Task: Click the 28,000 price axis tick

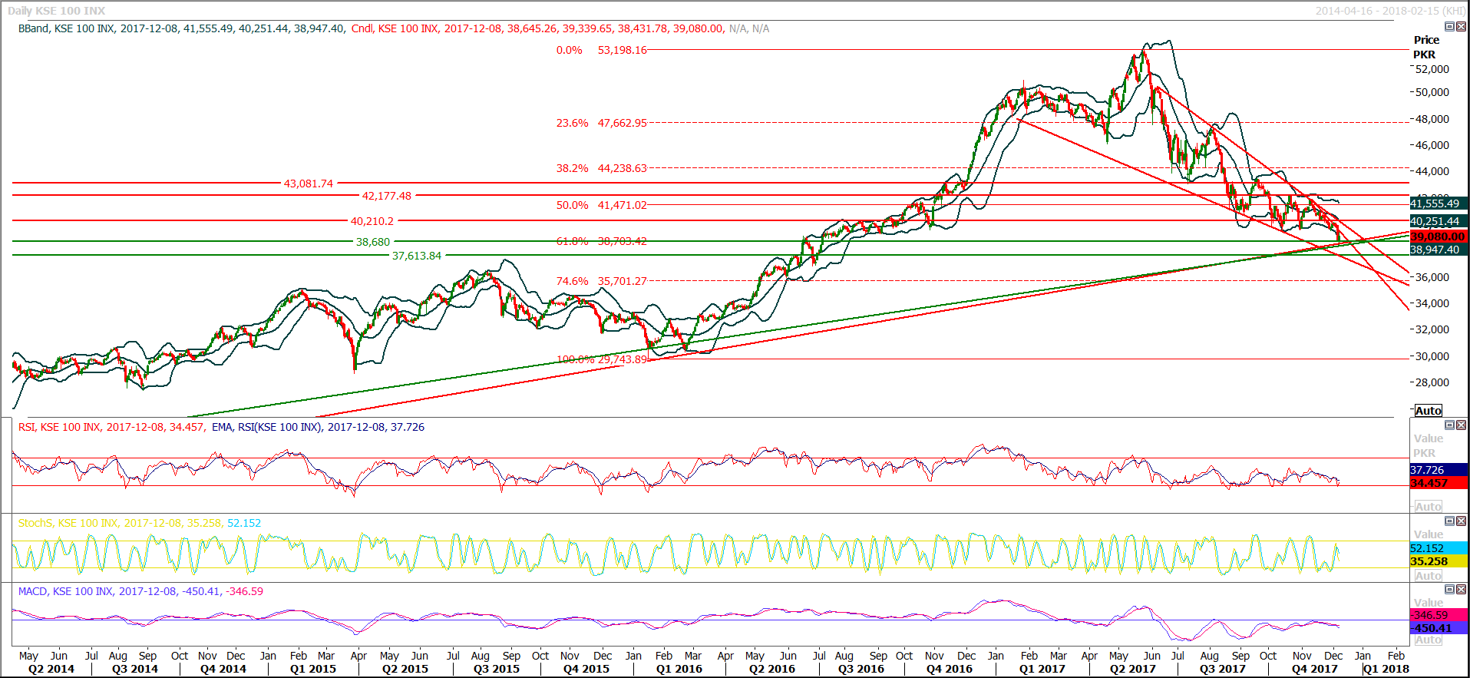Action: [x=1432, y=382]
